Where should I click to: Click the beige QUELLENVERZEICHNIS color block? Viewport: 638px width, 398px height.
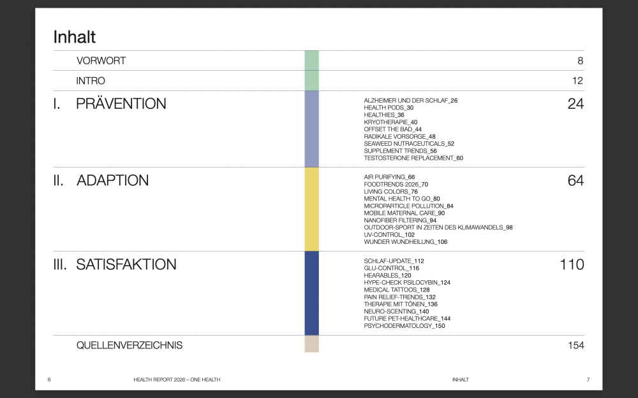point(311,344)
